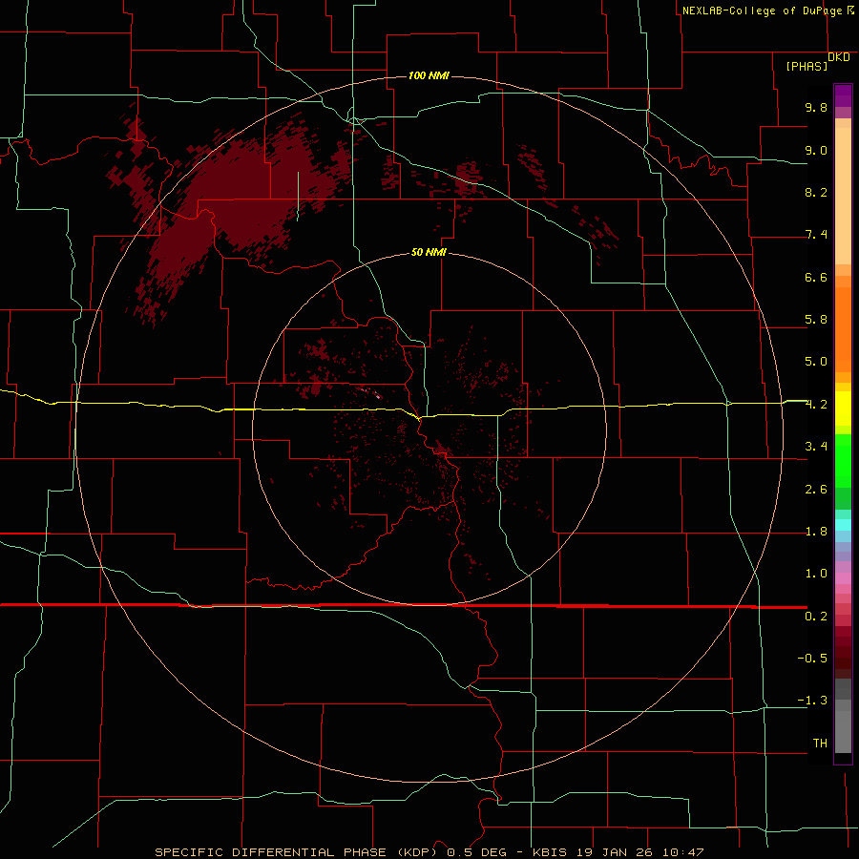Click the 1.0 scale value
The height and width of the screenshot is (859, 859).
pos(816,574)
